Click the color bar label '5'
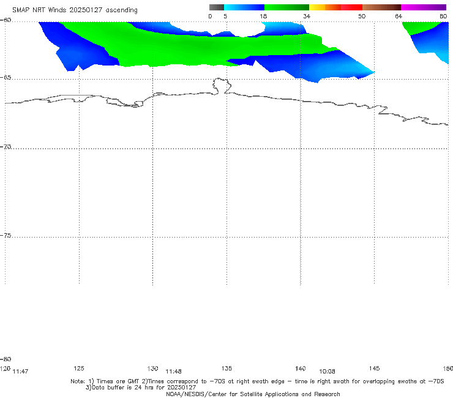This screenshot has height=398, width=453. tap(225, 17)
